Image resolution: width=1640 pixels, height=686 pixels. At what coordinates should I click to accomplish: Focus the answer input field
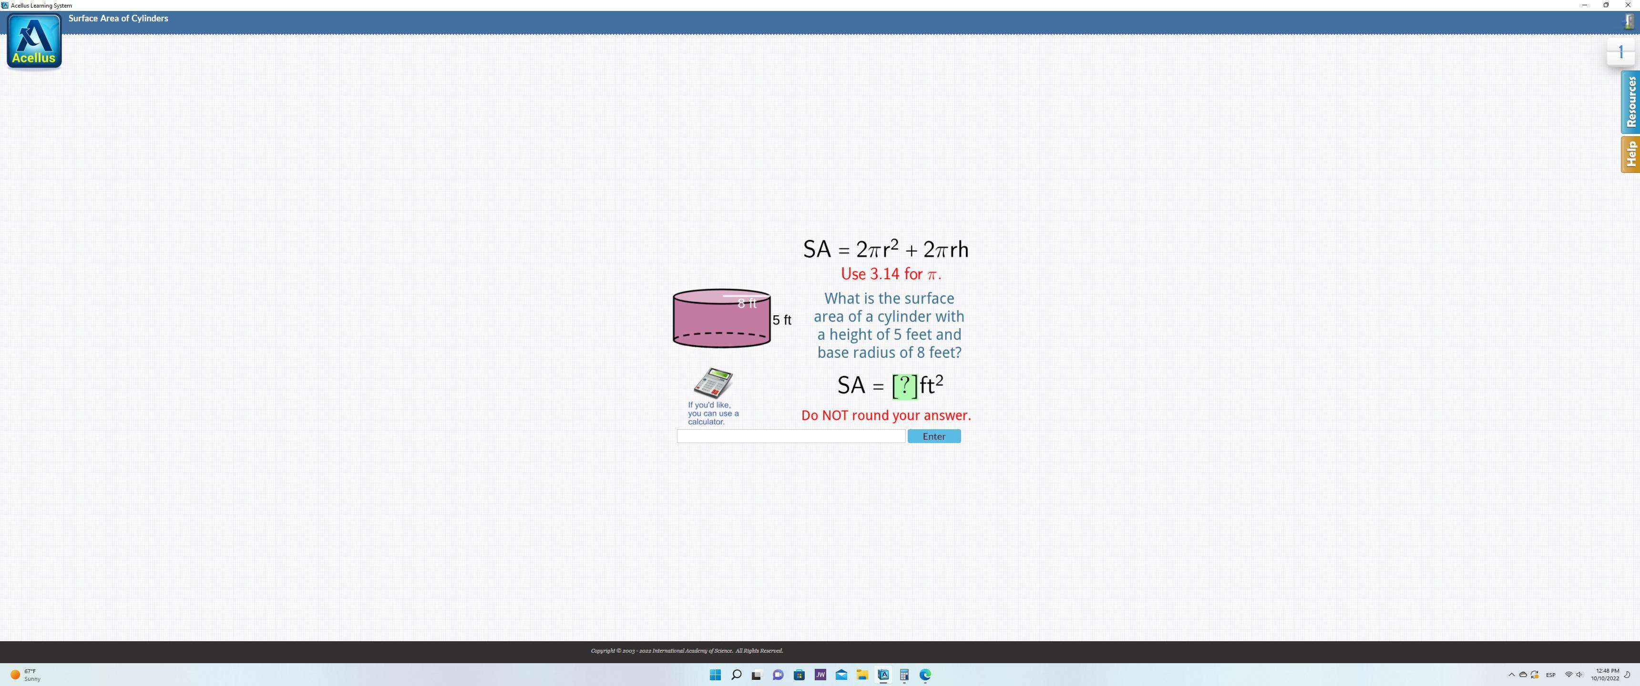790,436
